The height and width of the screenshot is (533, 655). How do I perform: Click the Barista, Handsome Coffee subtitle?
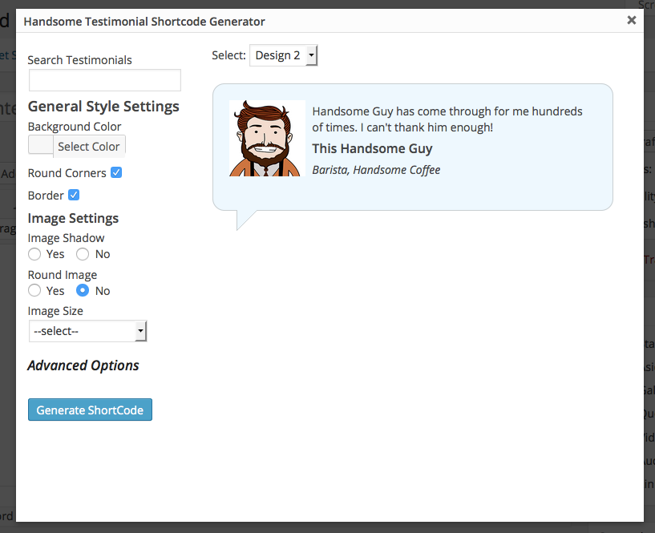(x=376, y=170)
